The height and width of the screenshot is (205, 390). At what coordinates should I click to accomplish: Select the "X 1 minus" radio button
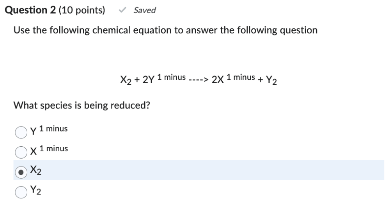pos(21,152)
